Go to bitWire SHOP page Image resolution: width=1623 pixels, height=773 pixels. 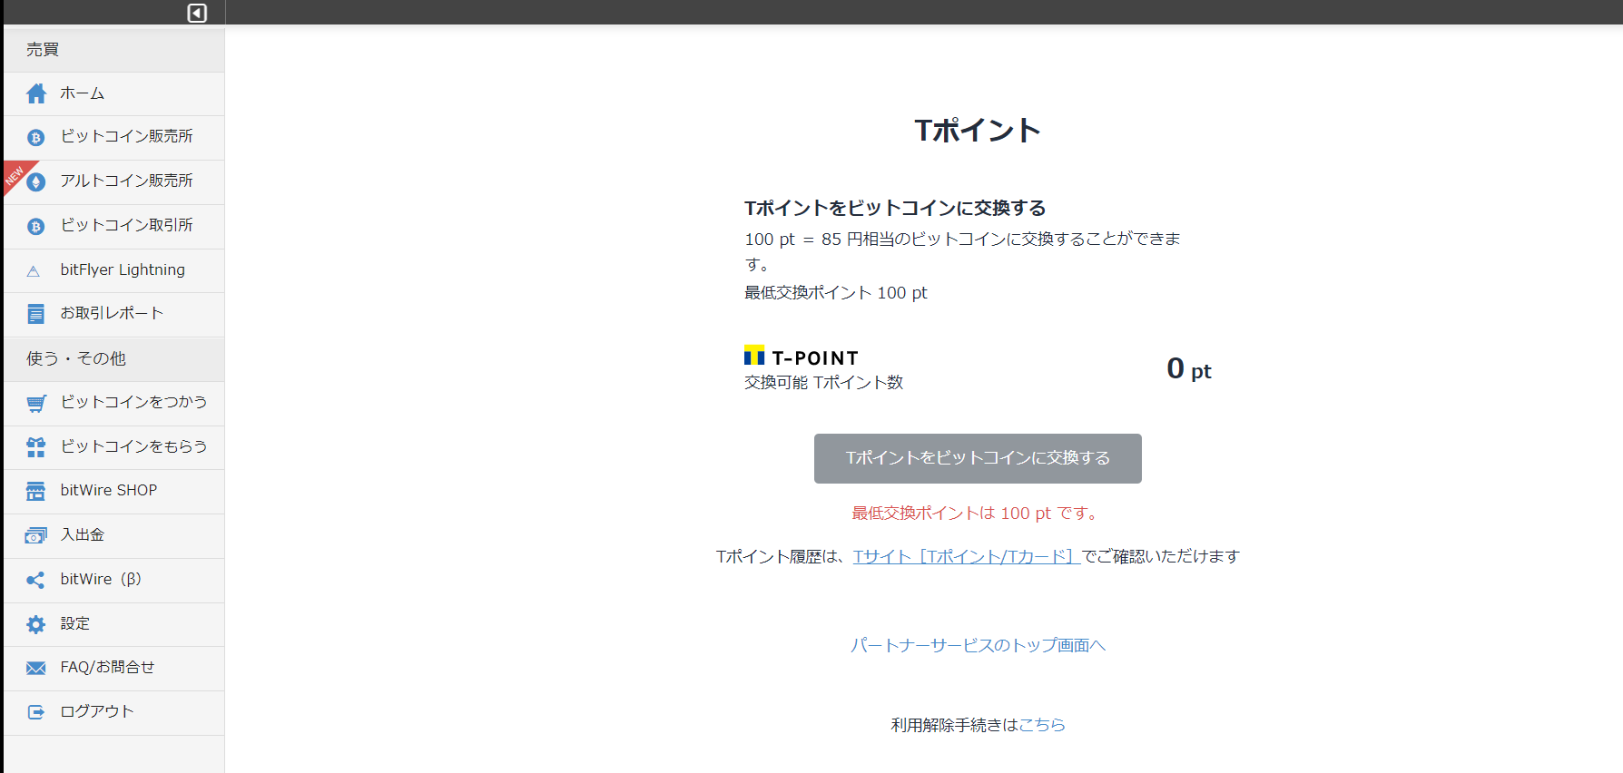tap(114, 491)
